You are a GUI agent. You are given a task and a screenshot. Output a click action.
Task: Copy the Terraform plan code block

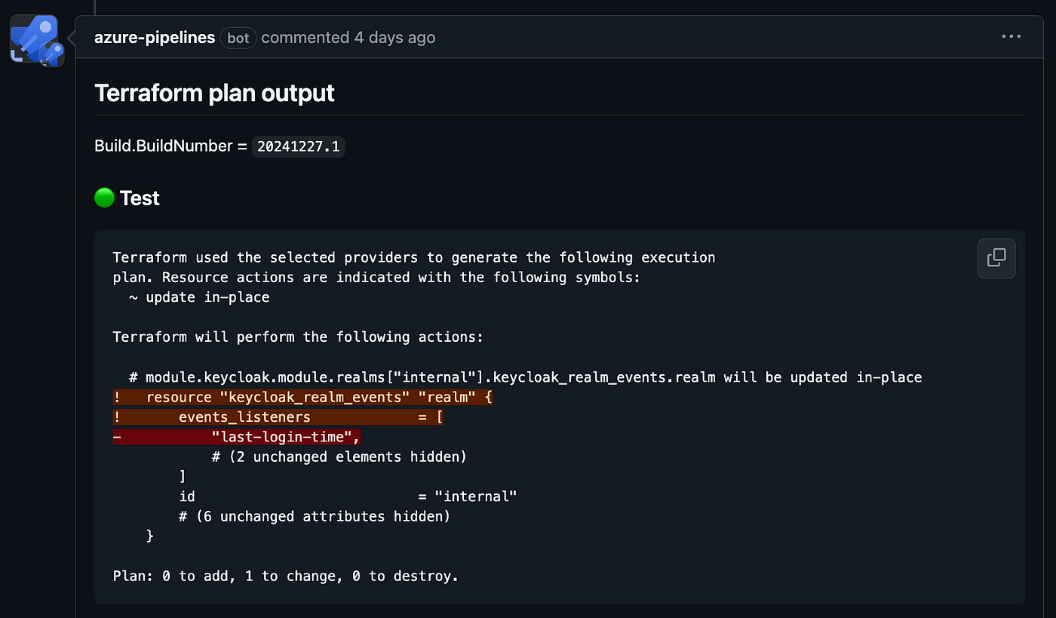[x=996, y=258]
